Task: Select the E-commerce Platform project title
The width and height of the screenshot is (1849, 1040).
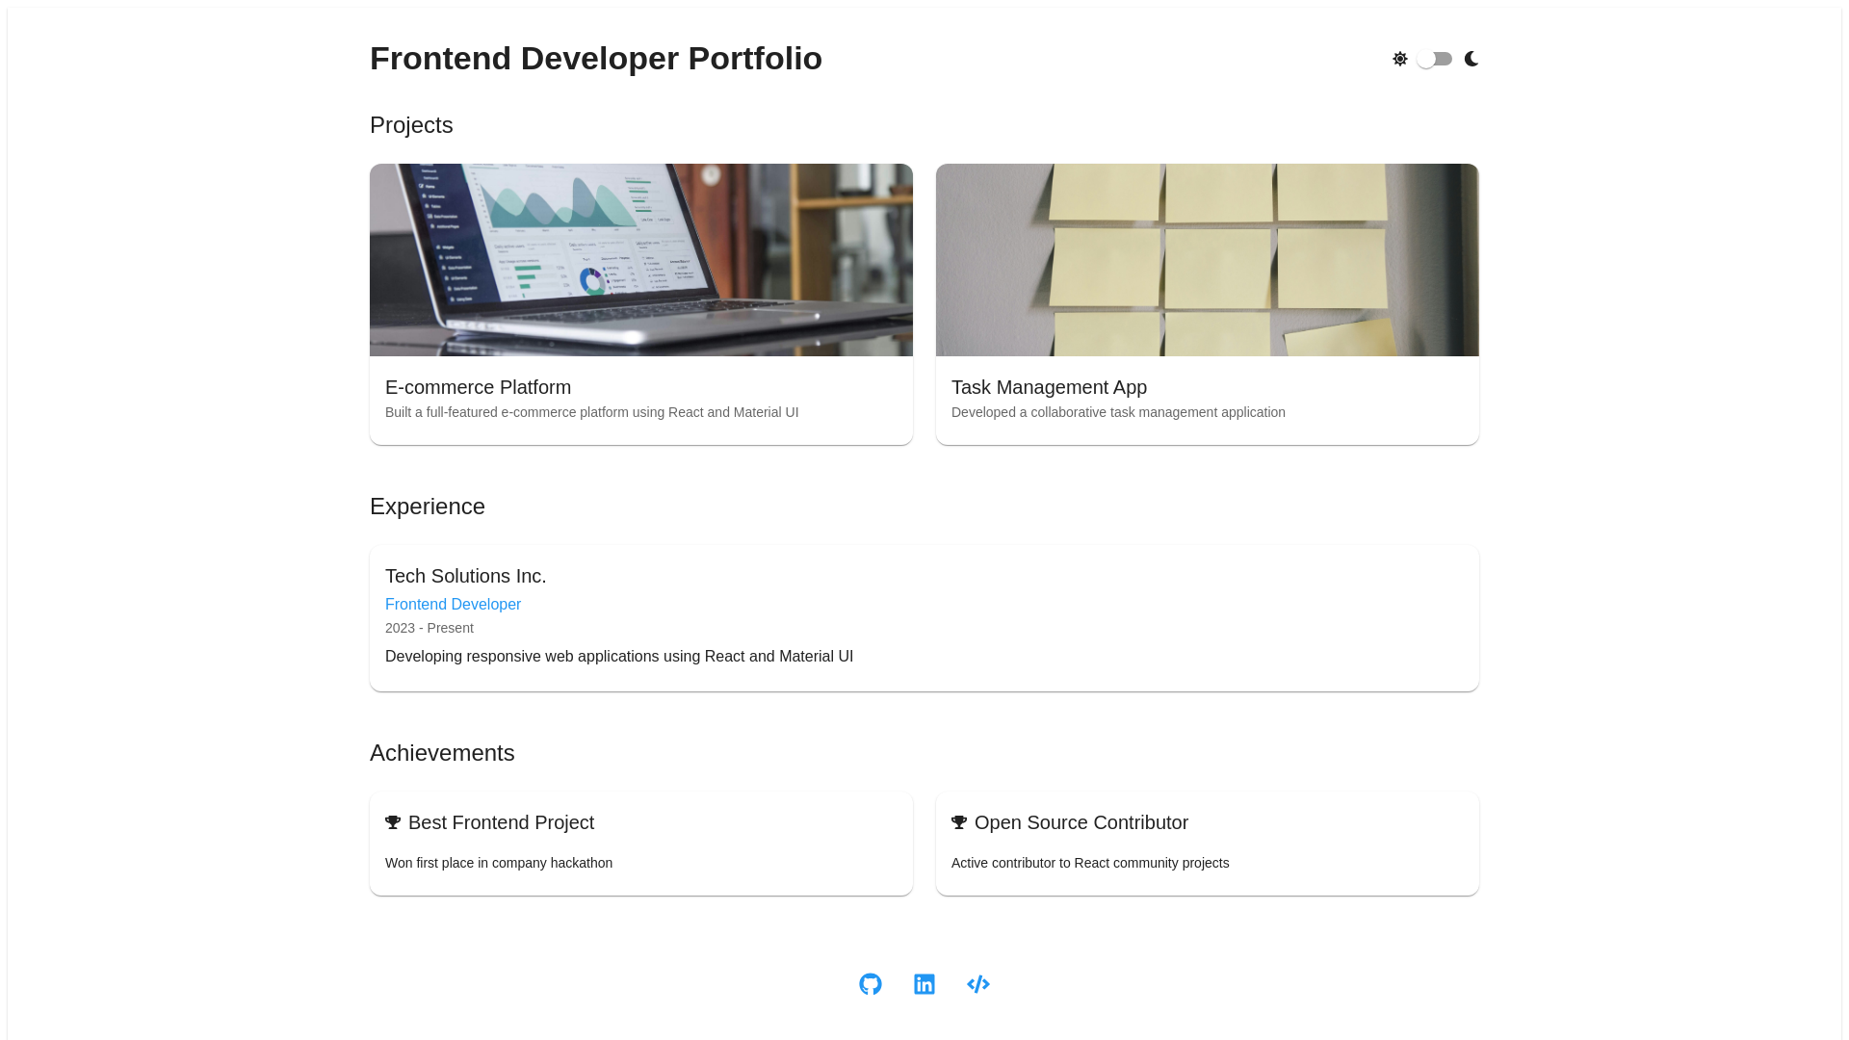Action: (478, 387)
